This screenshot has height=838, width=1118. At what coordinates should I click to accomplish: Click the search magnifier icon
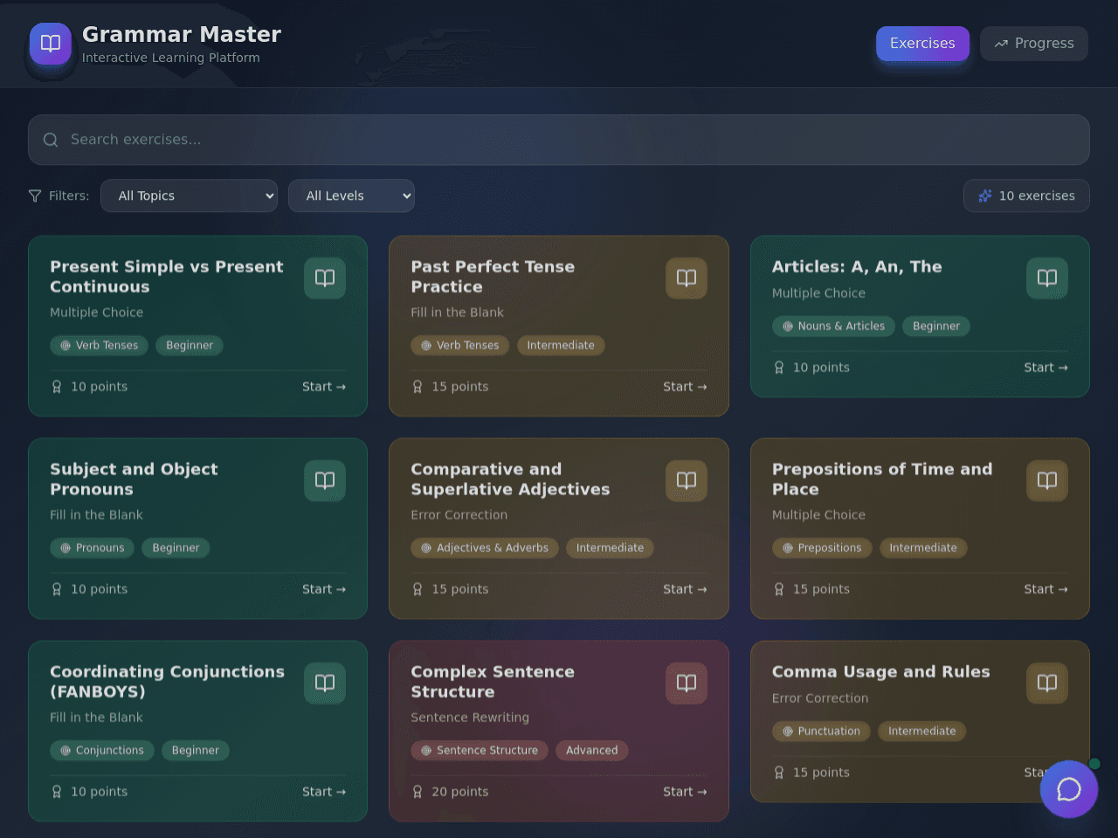(51, 140)
